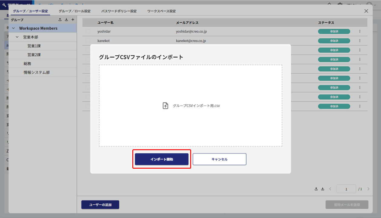Click the user list download icon near pagination

click(x=323, y=189)
